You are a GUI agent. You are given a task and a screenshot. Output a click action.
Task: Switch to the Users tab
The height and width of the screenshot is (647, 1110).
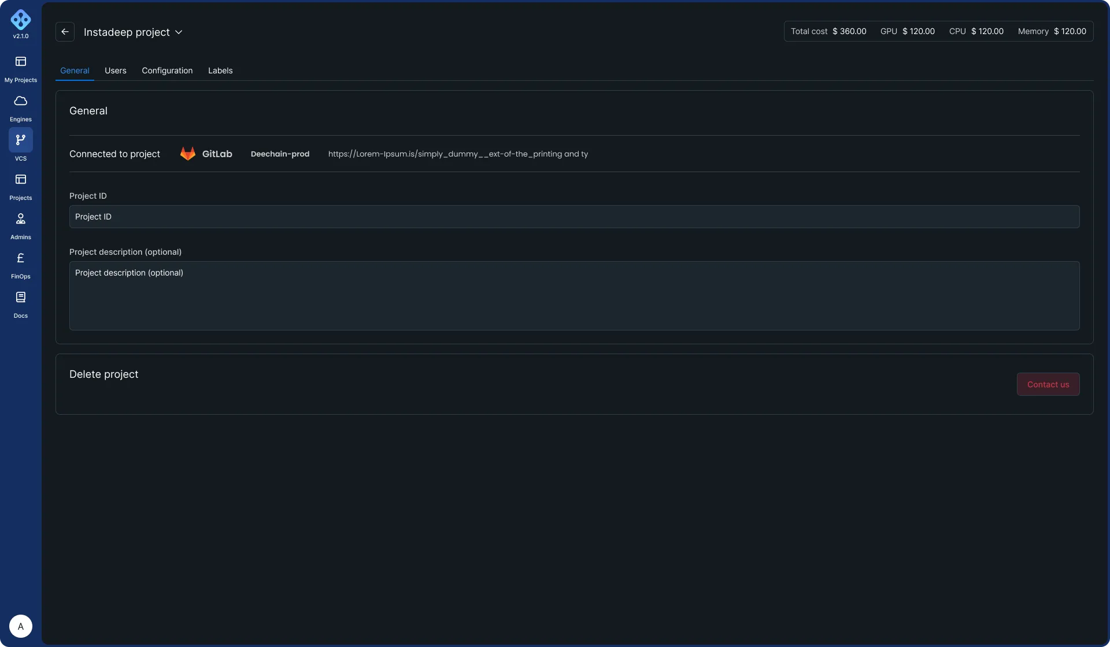click(115, 70)
